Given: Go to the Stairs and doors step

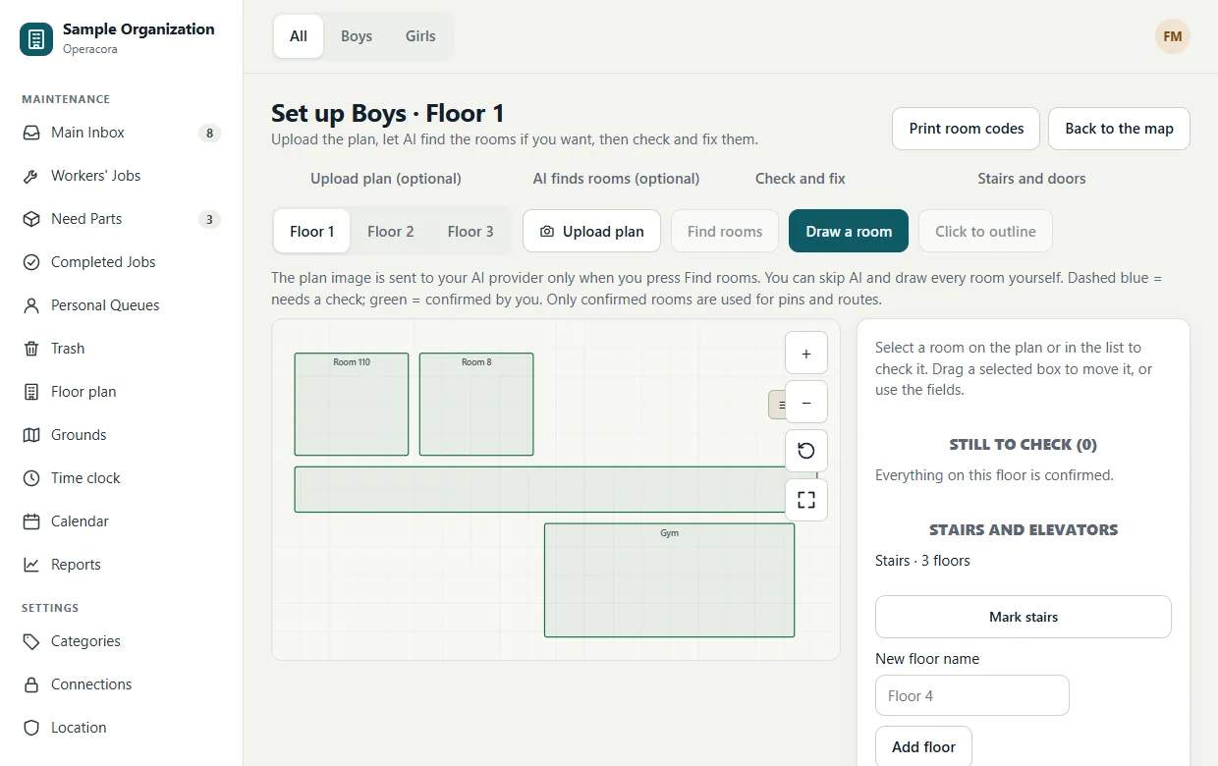Looking at the screenshot, I should tap(1031, 179).
